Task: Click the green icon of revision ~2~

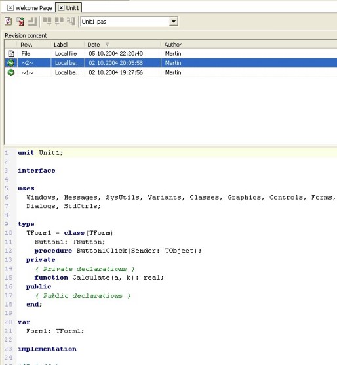Action: coord(10,63)
